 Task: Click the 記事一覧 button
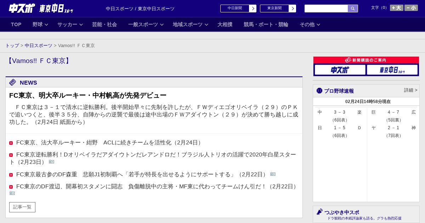(x=22, y=207)
